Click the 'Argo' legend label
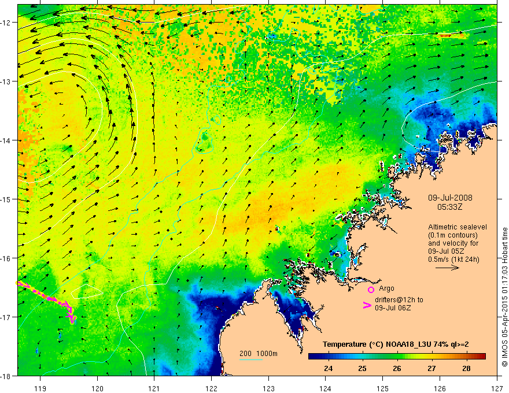The image size is (509, 393). click(386, 288)
